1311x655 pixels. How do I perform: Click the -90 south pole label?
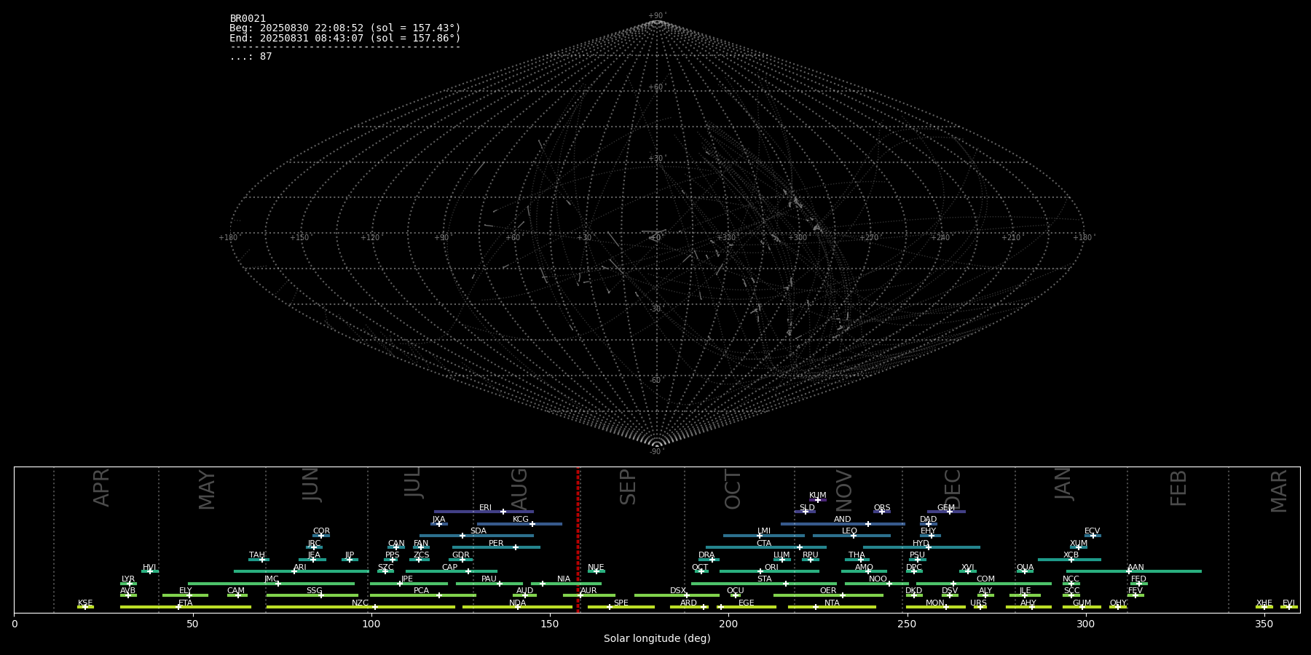(x=657, y=452)
